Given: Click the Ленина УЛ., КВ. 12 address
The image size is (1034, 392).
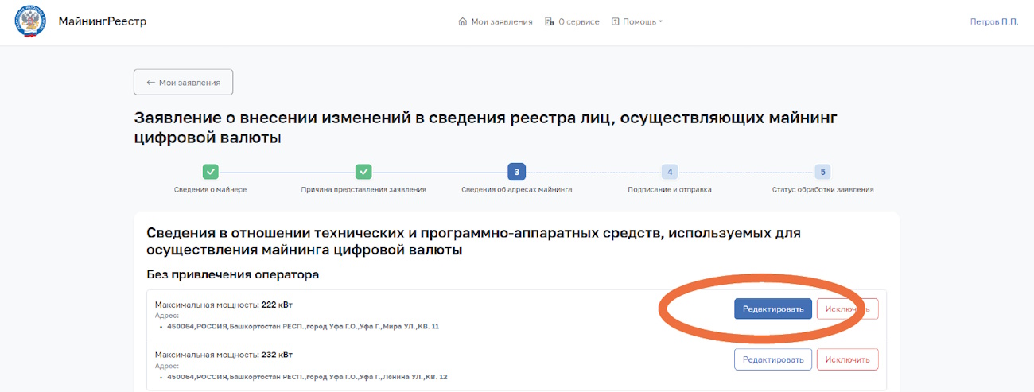Looking at the screenshot, I should pos(309,376).
